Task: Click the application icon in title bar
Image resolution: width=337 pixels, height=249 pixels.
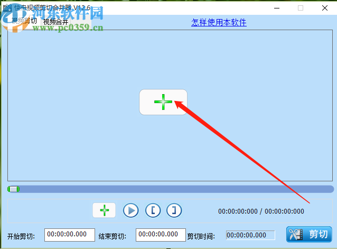Action: (x=7, y=8)
